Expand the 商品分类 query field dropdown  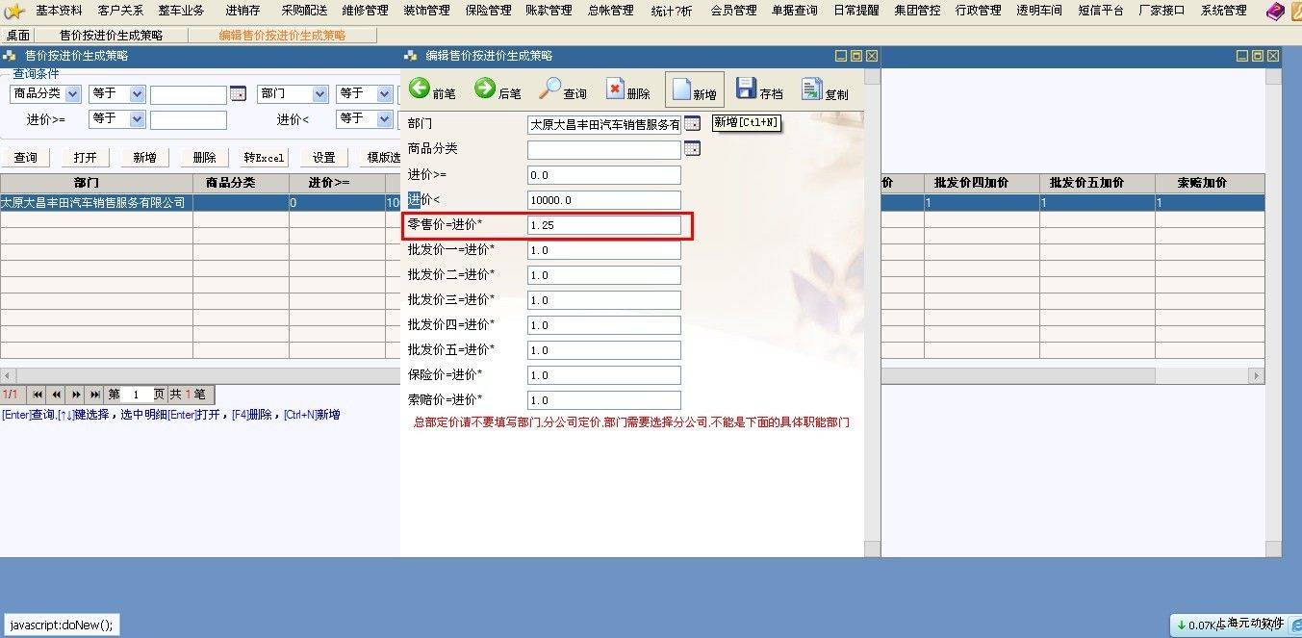[x=73, y=94]
